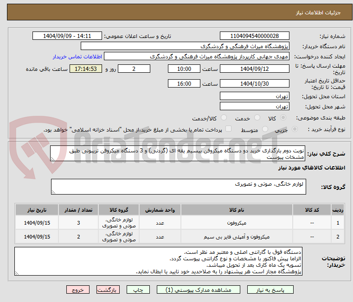Screen dimensions: 353x302
Task: Click the price validity date 1404/10/30
Action: coord(254,84)
